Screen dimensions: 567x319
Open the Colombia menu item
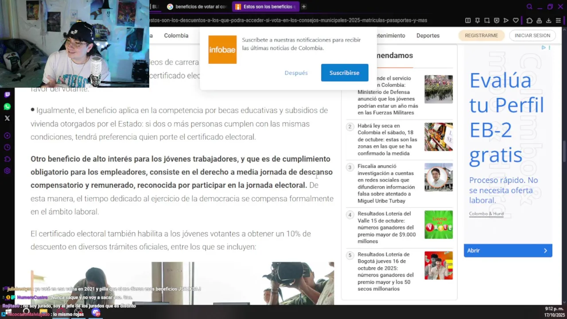click(176, 35)
